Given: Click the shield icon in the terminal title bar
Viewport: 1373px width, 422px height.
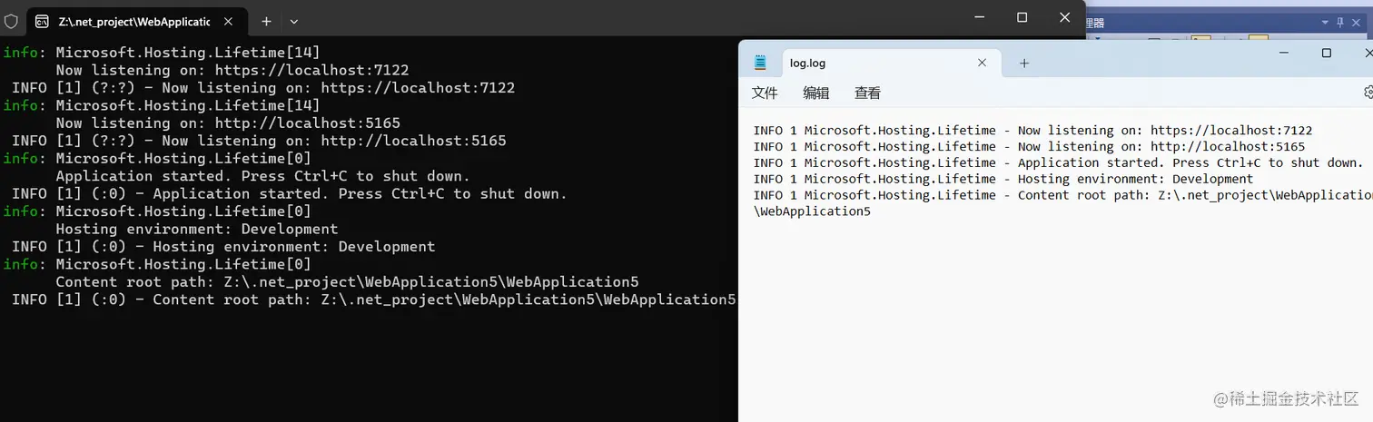Looking at the screenshot, I should [x=11, y=21].
